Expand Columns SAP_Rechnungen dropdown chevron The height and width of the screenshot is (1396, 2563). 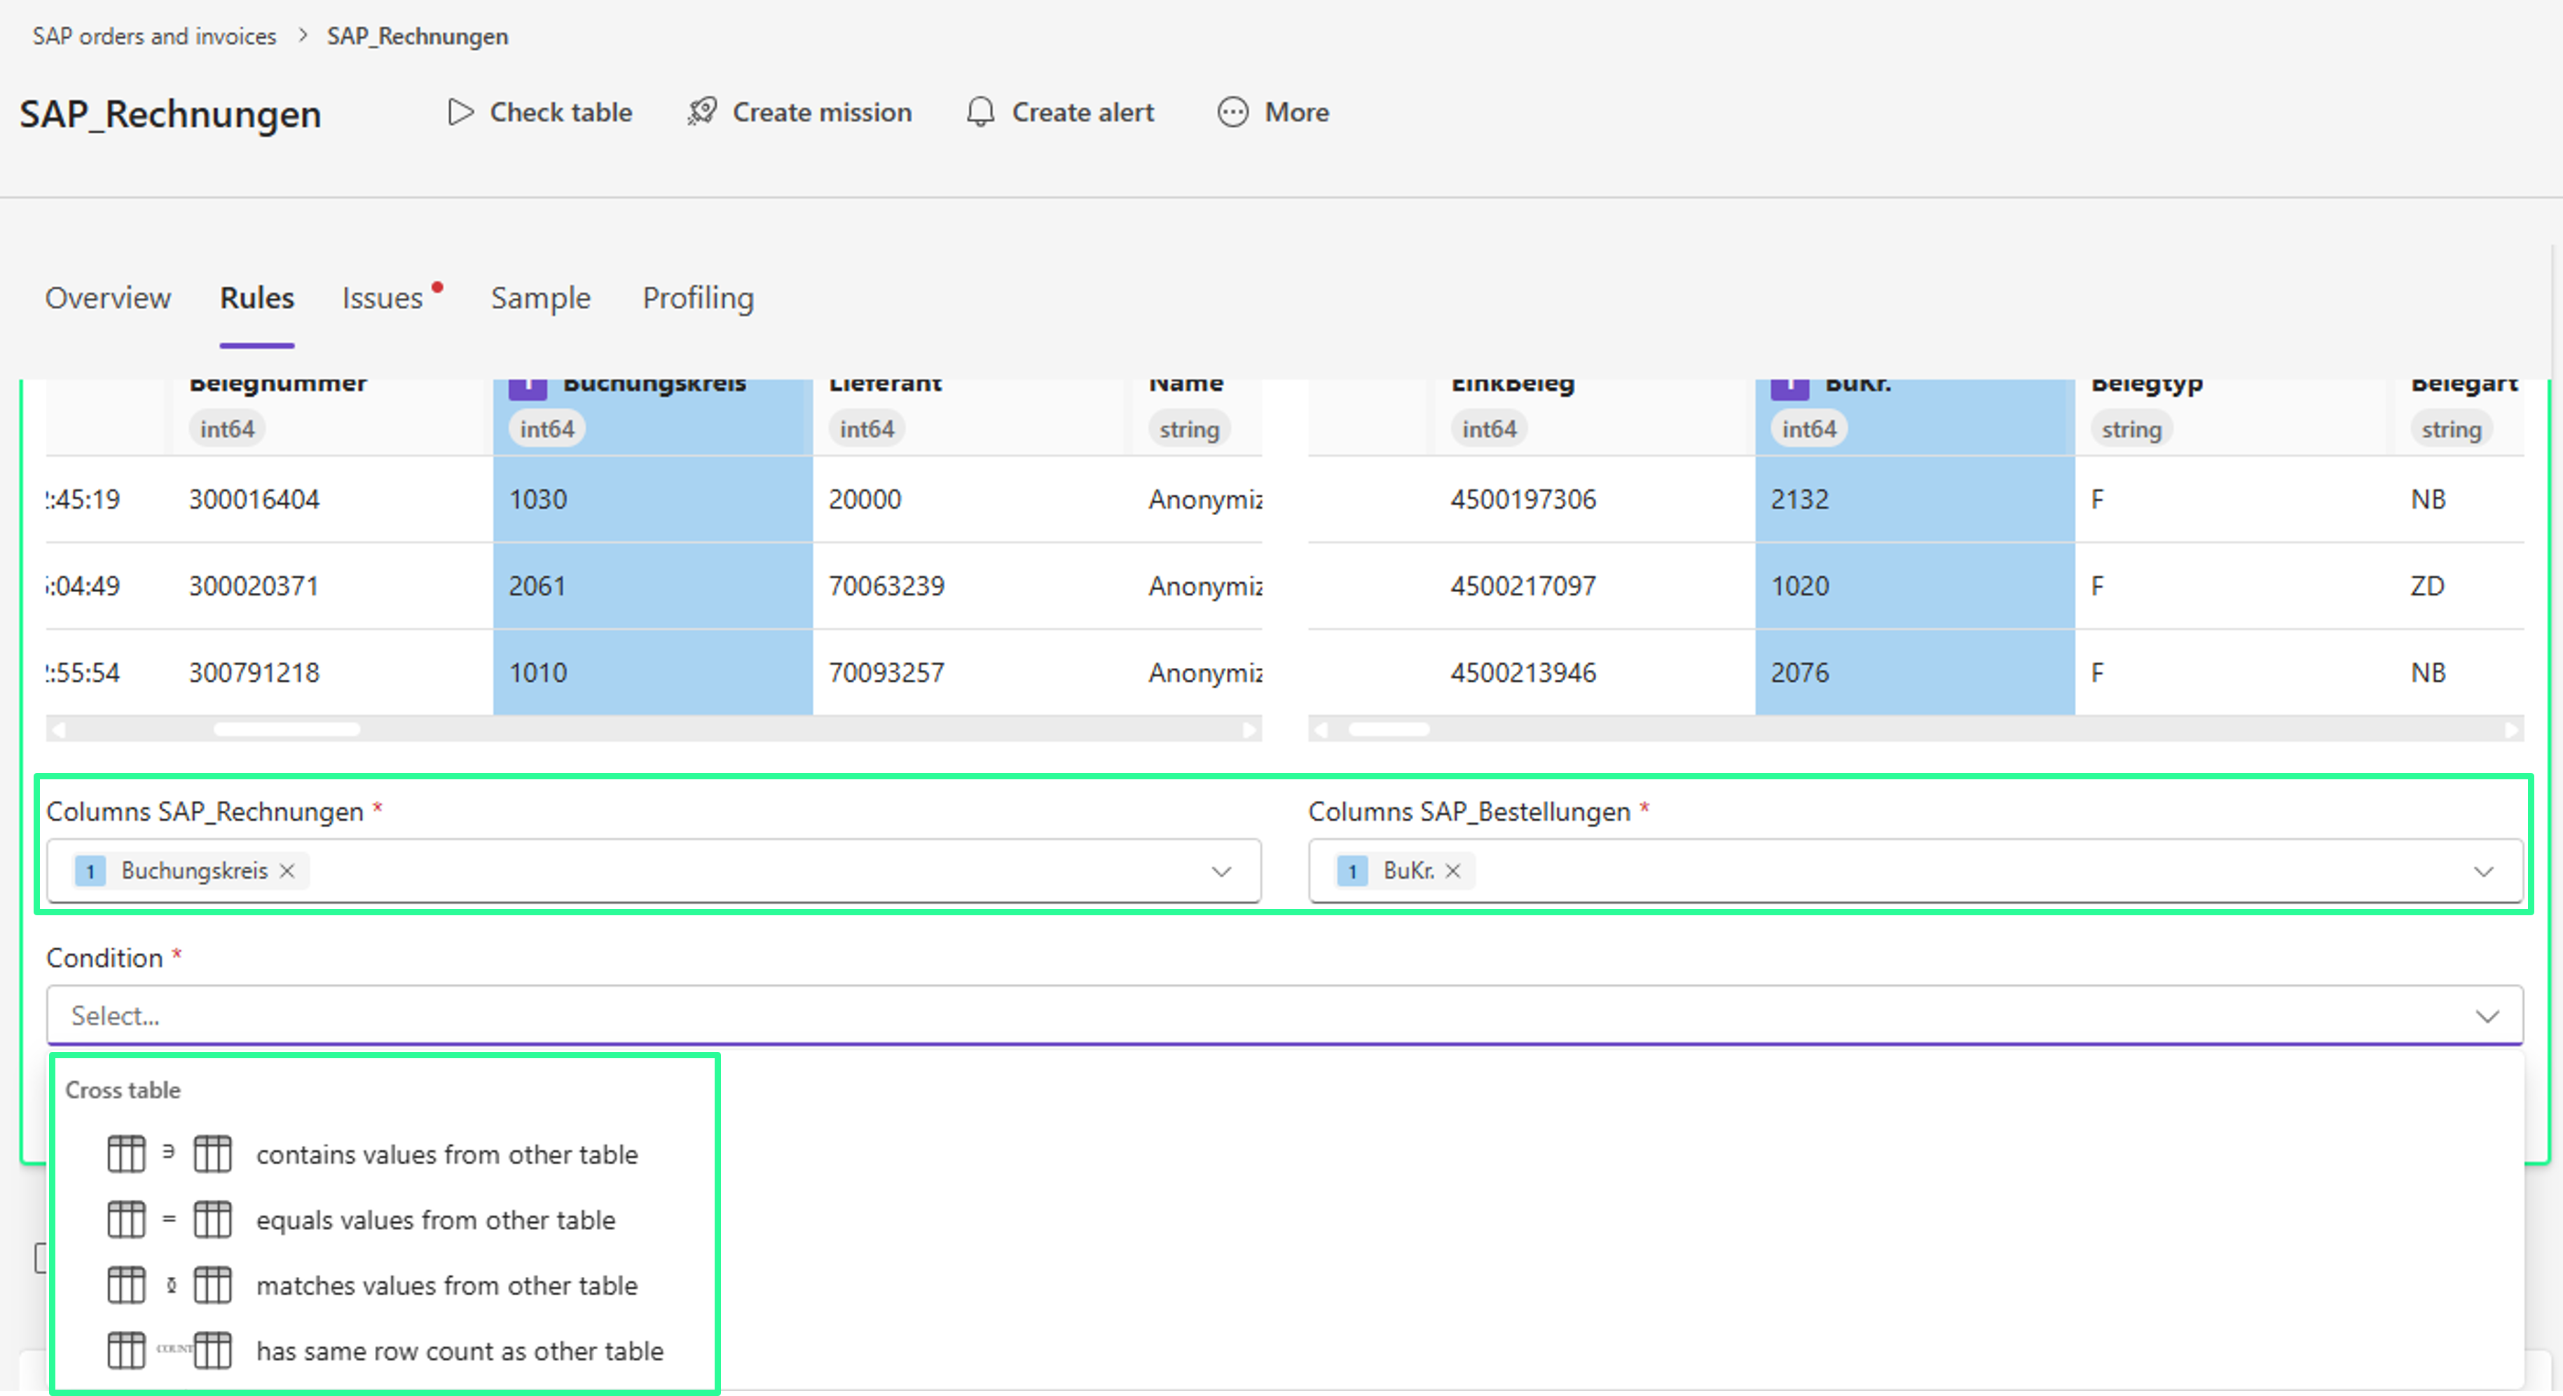point(1222,872)
